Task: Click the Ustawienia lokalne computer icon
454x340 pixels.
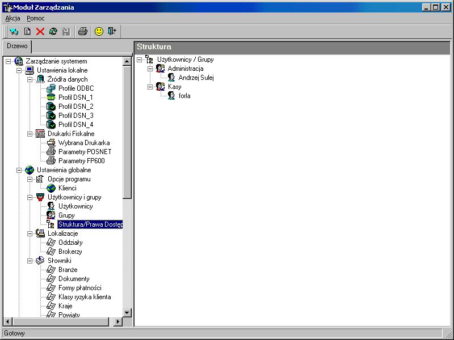Action: pyautogui.click(x=30, y=70)
